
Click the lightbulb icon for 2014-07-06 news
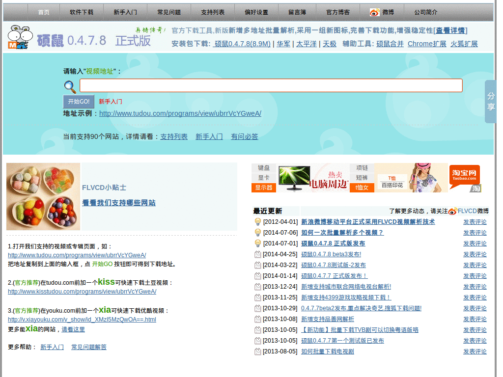pos(257,232)
